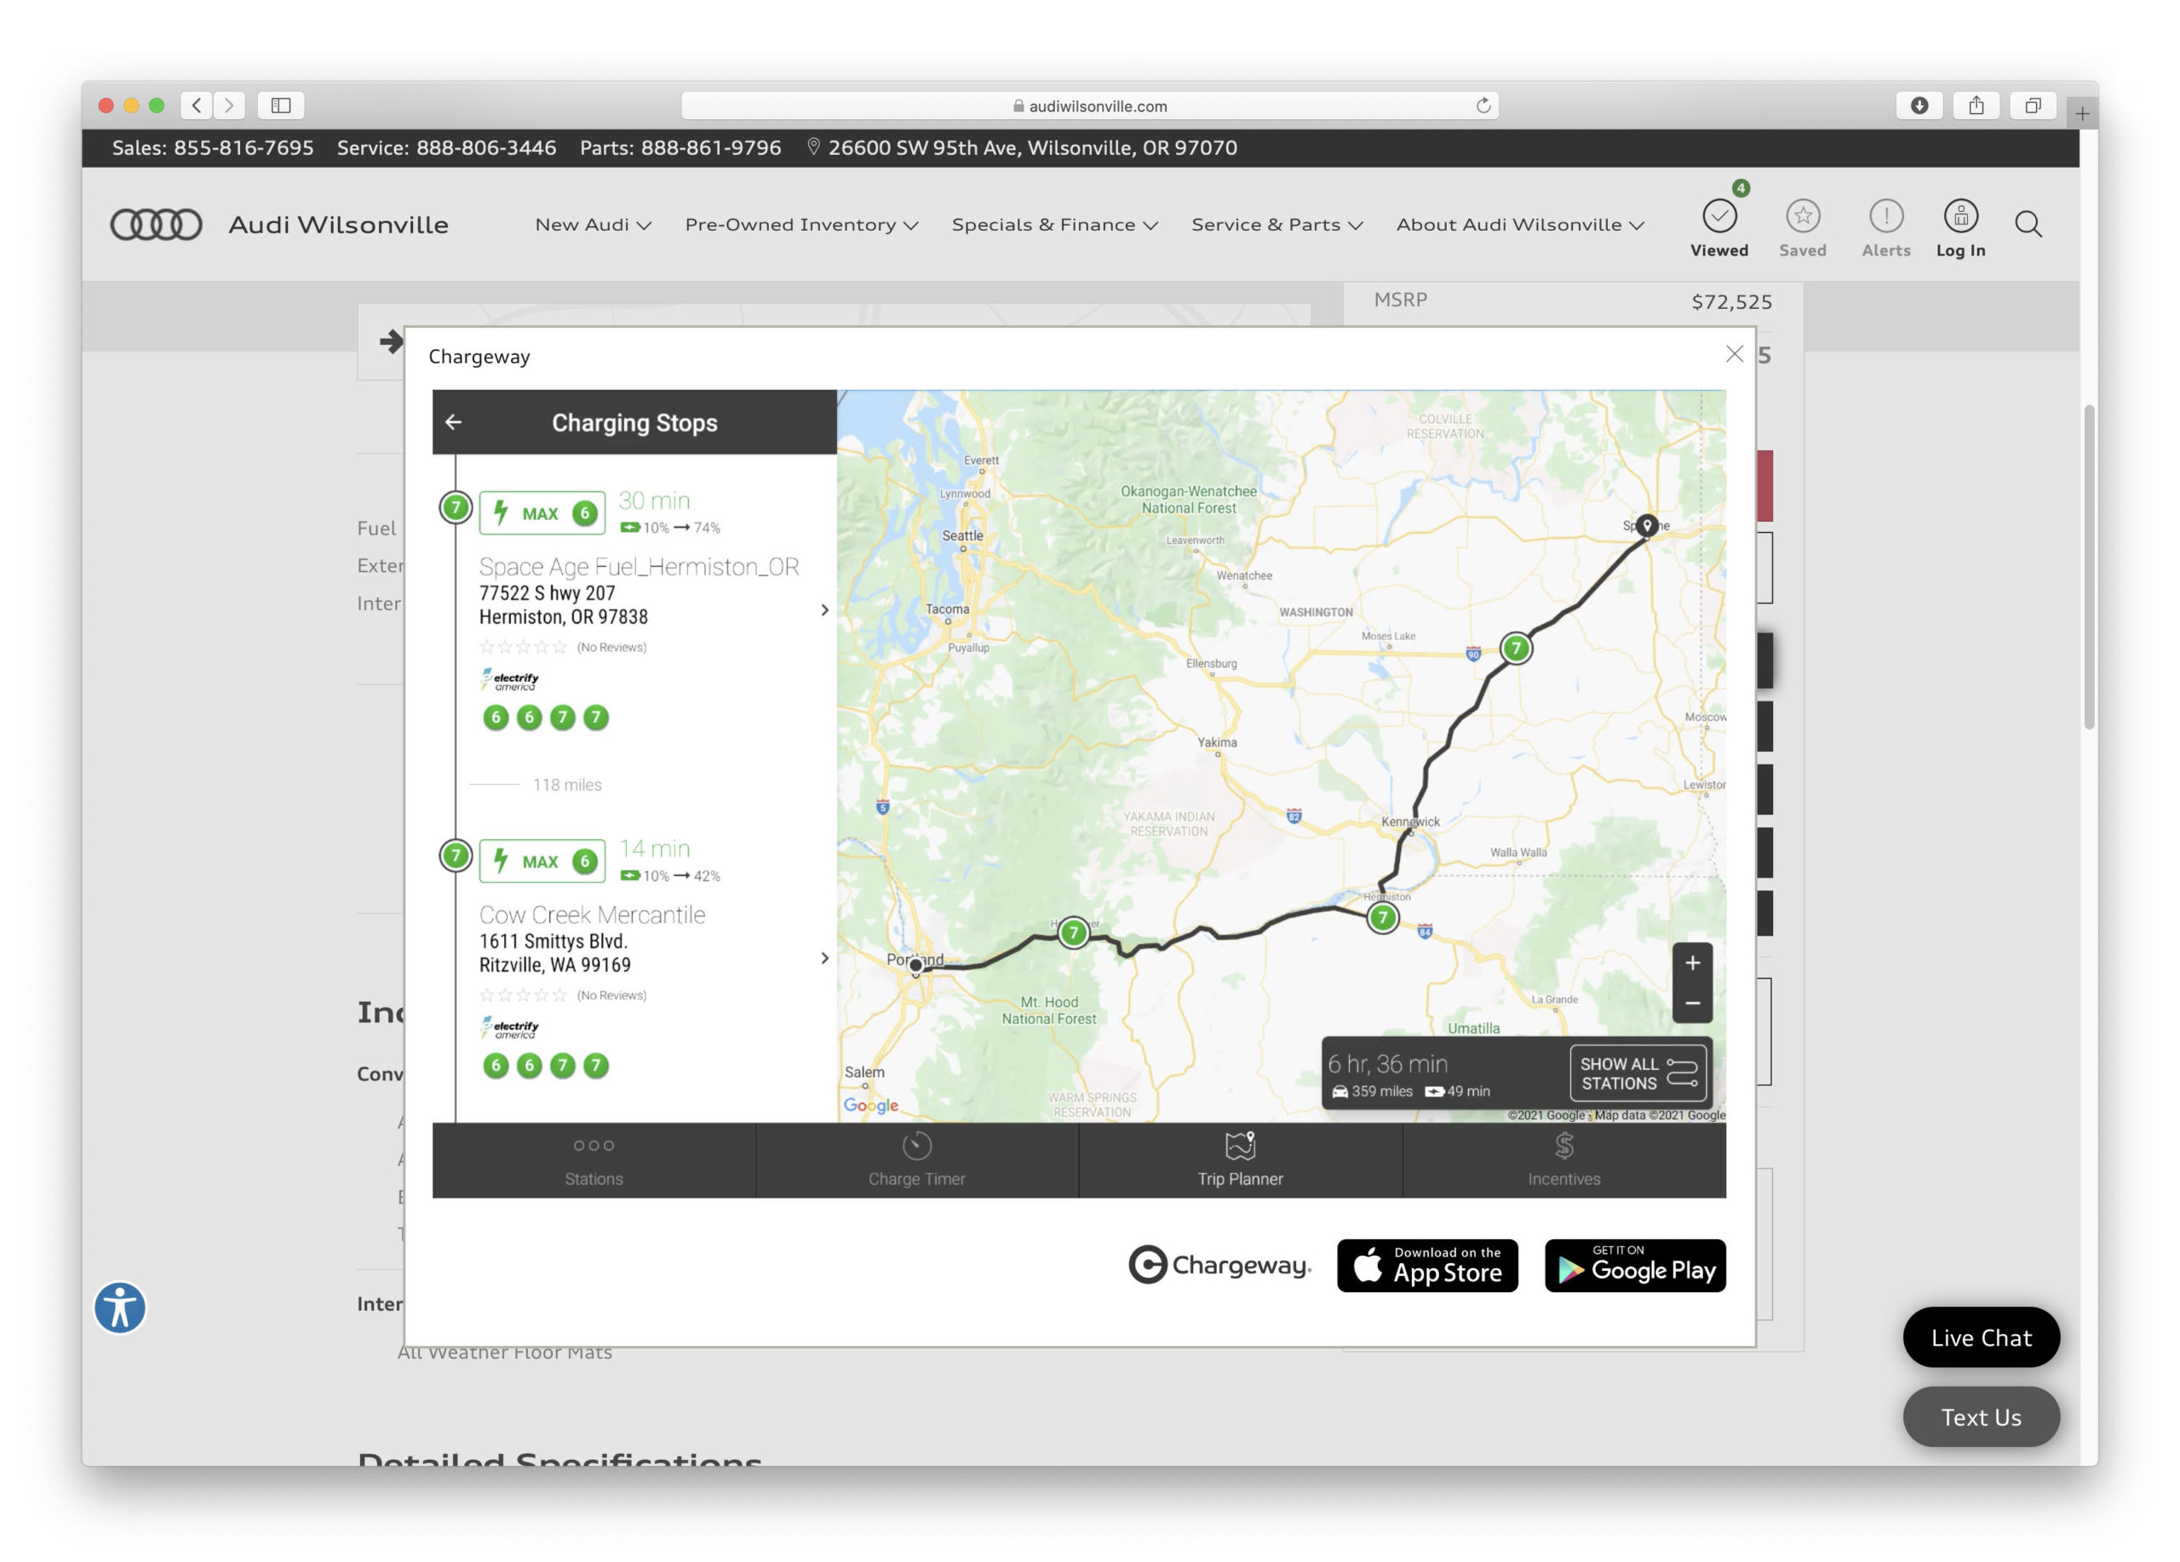Expand Service & Parts menu

1277,225
